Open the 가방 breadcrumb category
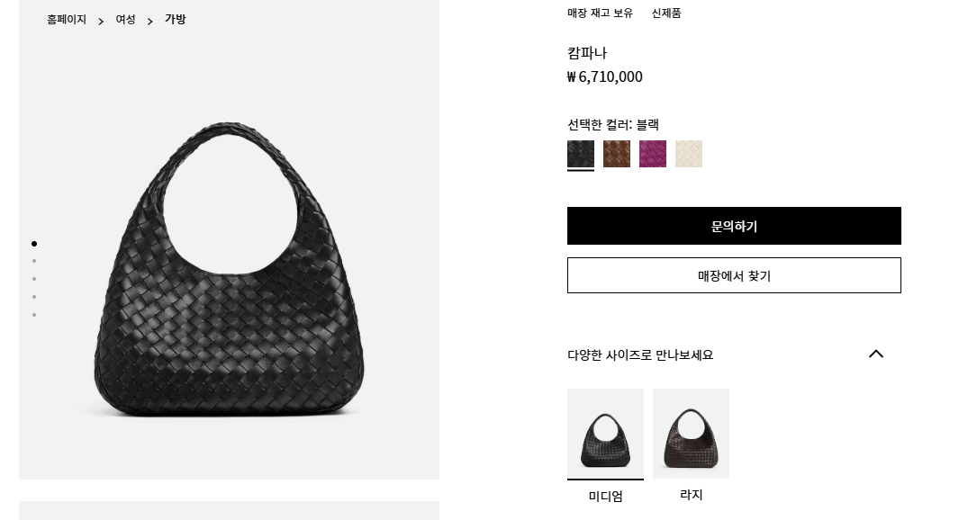This screenshot has width=977, height=520. point(175,19)
